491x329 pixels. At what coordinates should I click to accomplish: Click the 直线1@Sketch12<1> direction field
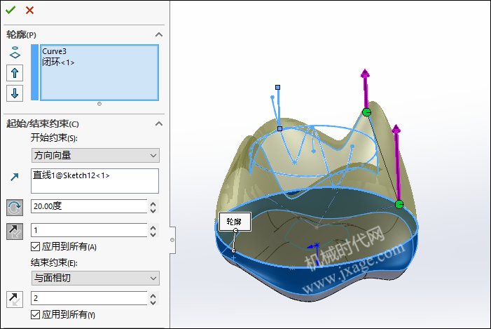[95, 181]
